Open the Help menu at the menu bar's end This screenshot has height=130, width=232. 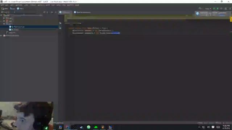click(77, 5)
